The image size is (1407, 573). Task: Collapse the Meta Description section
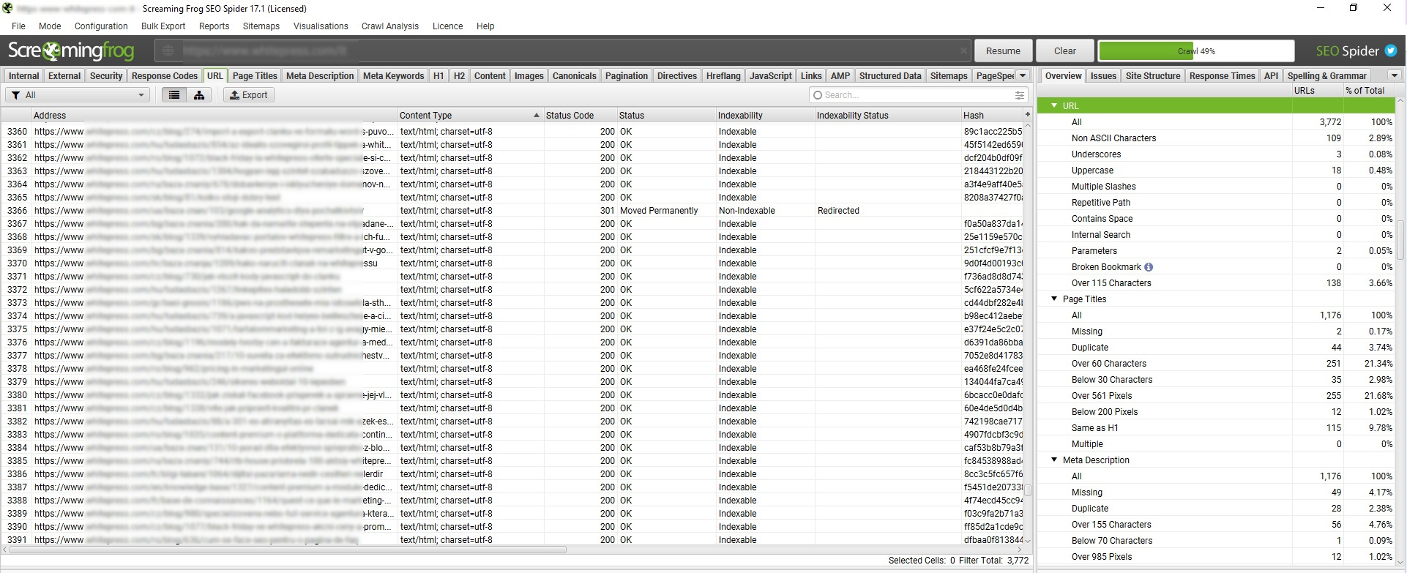click(x=1054, y=460)
